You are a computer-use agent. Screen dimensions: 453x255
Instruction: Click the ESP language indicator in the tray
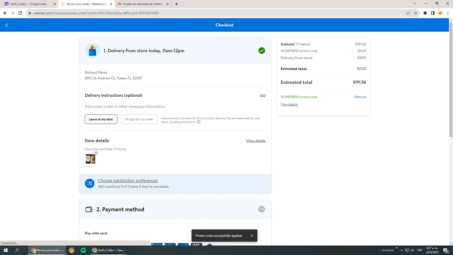click(420, 250)
